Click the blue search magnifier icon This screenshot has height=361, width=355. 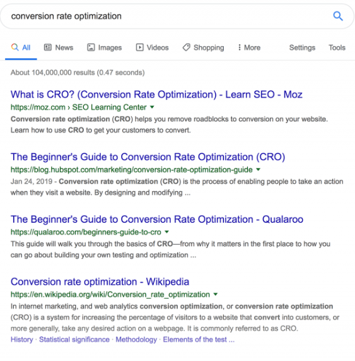[x=338, y=16]
